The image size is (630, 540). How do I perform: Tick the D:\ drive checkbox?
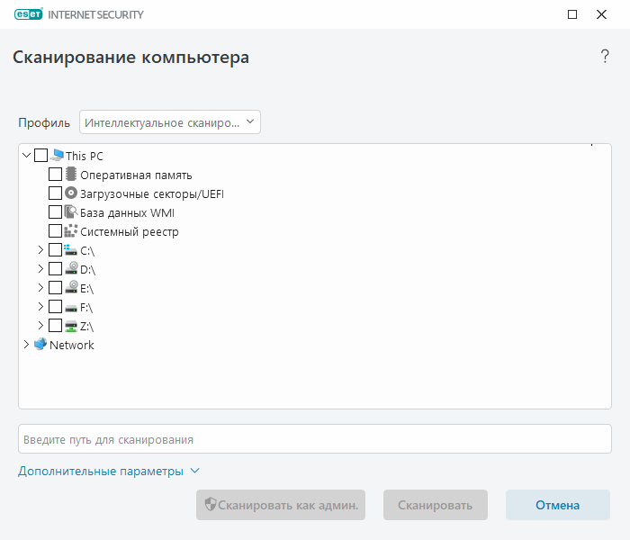point(55,268)
